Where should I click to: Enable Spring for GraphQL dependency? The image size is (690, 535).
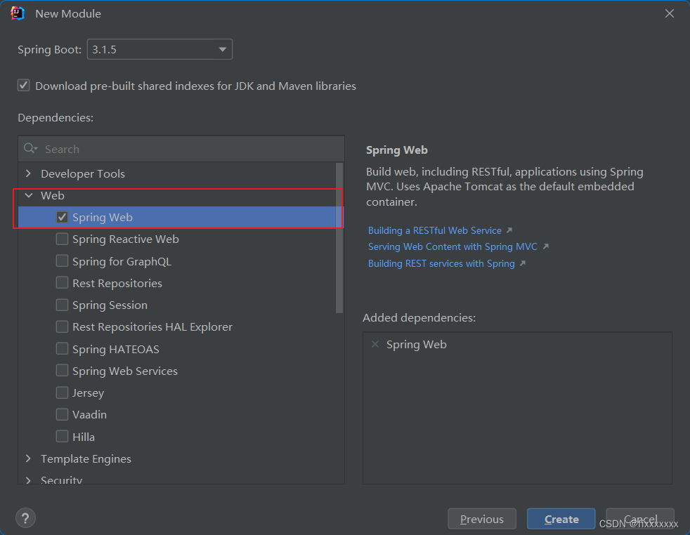pos(62,261)
